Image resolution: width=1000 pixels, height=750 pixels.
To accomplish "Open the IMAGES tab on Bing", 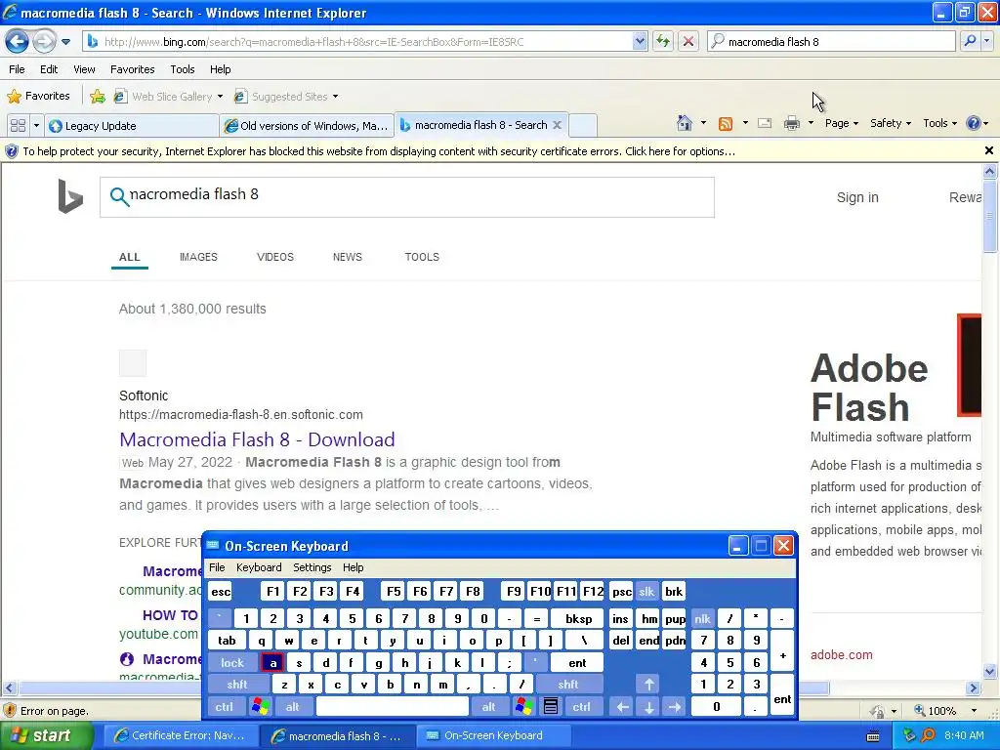I will (198, 257).
